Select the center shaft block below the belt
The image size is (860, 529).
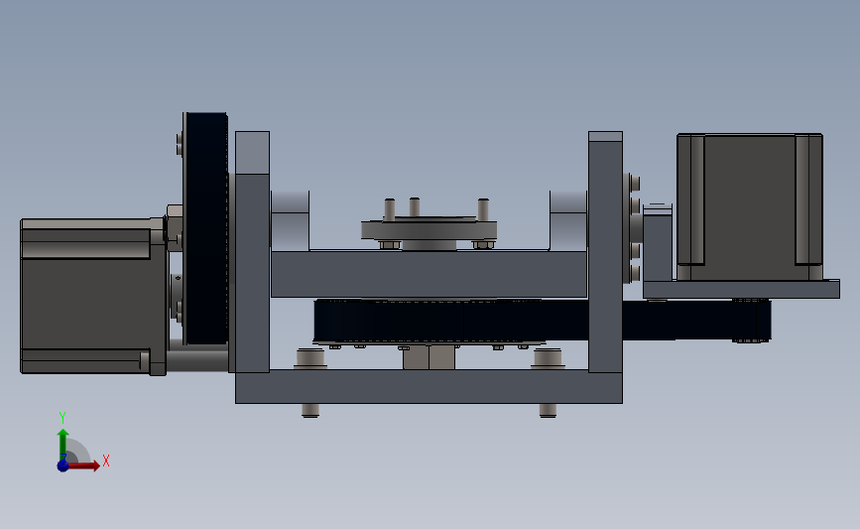coord(429,357)
